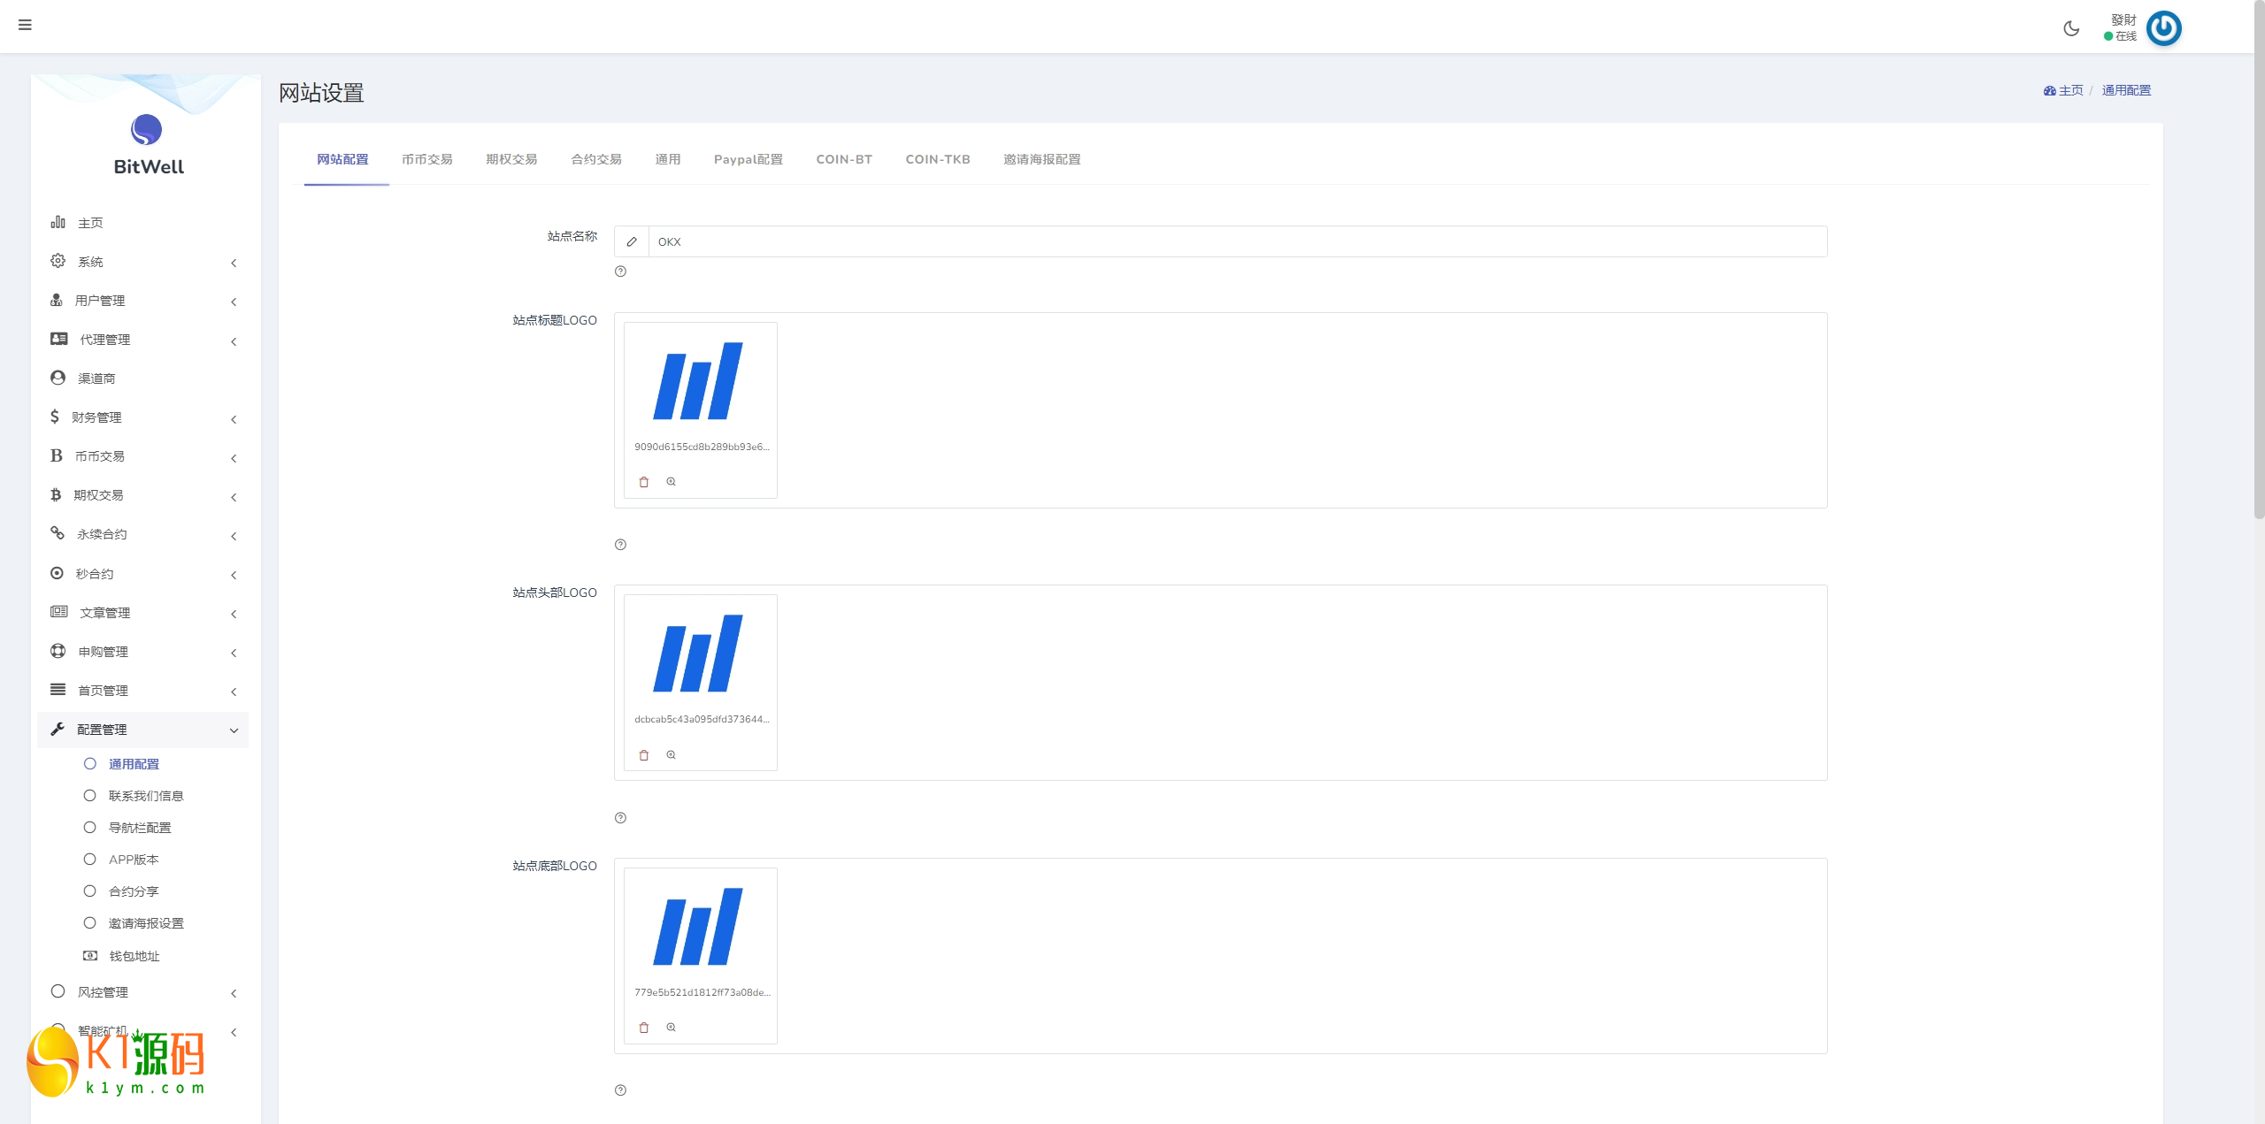Screen dimensions: 2265x1124
Task: Delete the 站点标题LOGO image
Action: pos(644,482)
